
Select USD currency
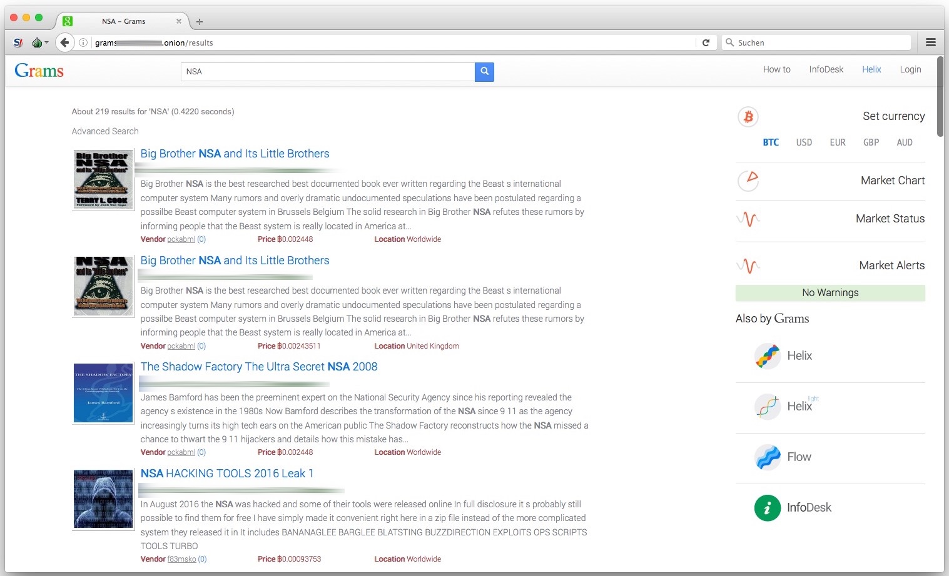pos(804,142)
